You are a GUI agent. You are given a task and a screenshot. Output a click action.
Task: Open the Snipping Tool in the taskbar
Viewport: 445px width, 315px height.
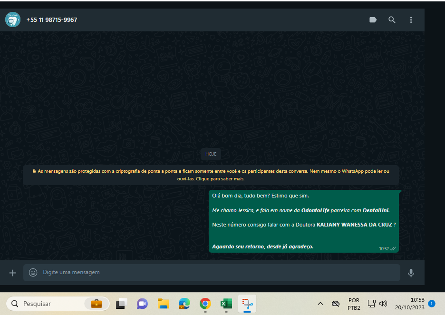click(247, 304)
